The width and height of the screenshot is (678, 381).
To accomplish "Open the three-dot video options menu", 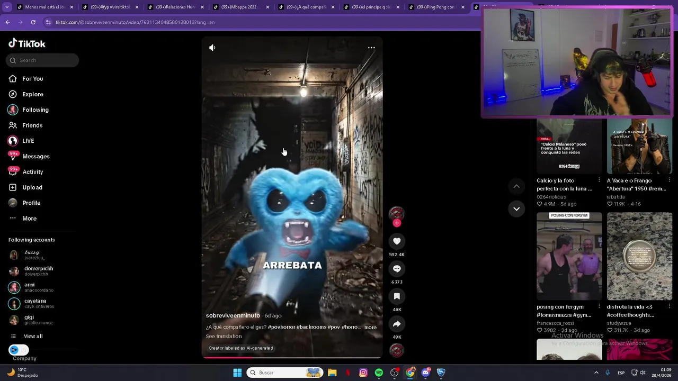I will [371, 48].
